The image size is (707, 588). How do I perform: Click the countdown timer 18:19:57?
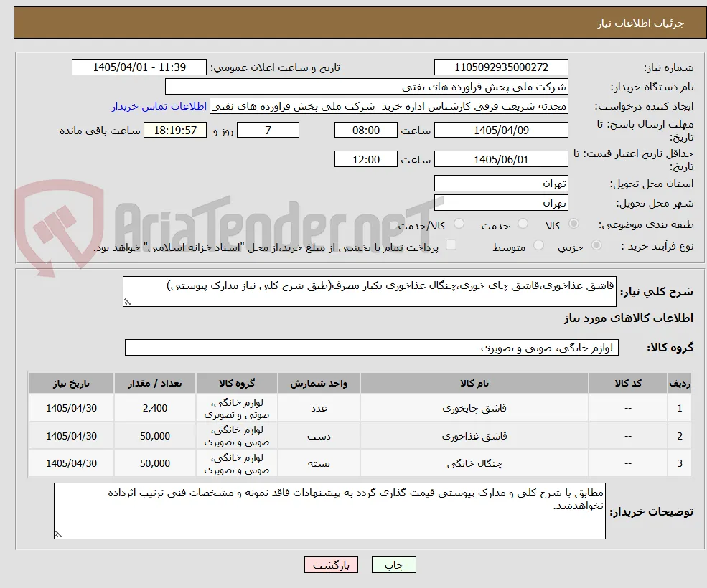(x=175, y=131)
